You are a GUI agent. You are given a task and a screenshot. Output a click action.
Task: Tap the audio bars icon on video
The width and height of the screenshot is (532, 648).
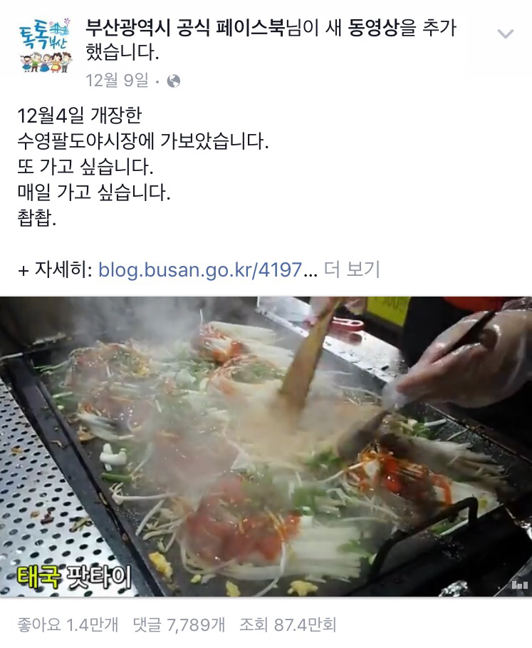tap(520, 585)
